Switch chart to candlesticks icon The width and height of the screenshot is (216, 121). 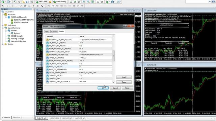click(75, 2)
